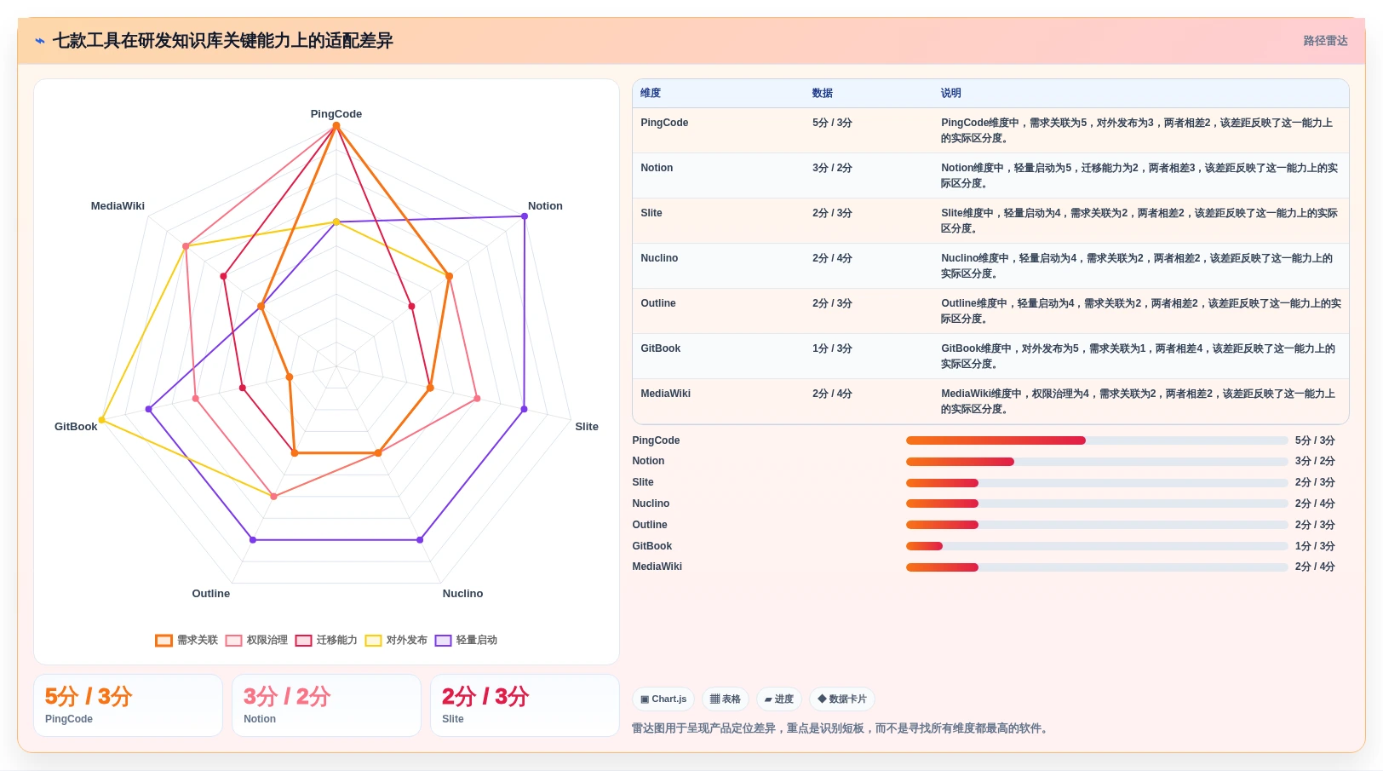Image resolution: width=1383 pixels, height=771 pixels.
Task: Select the Notion row in the table
Action: [x=990, y=175]
